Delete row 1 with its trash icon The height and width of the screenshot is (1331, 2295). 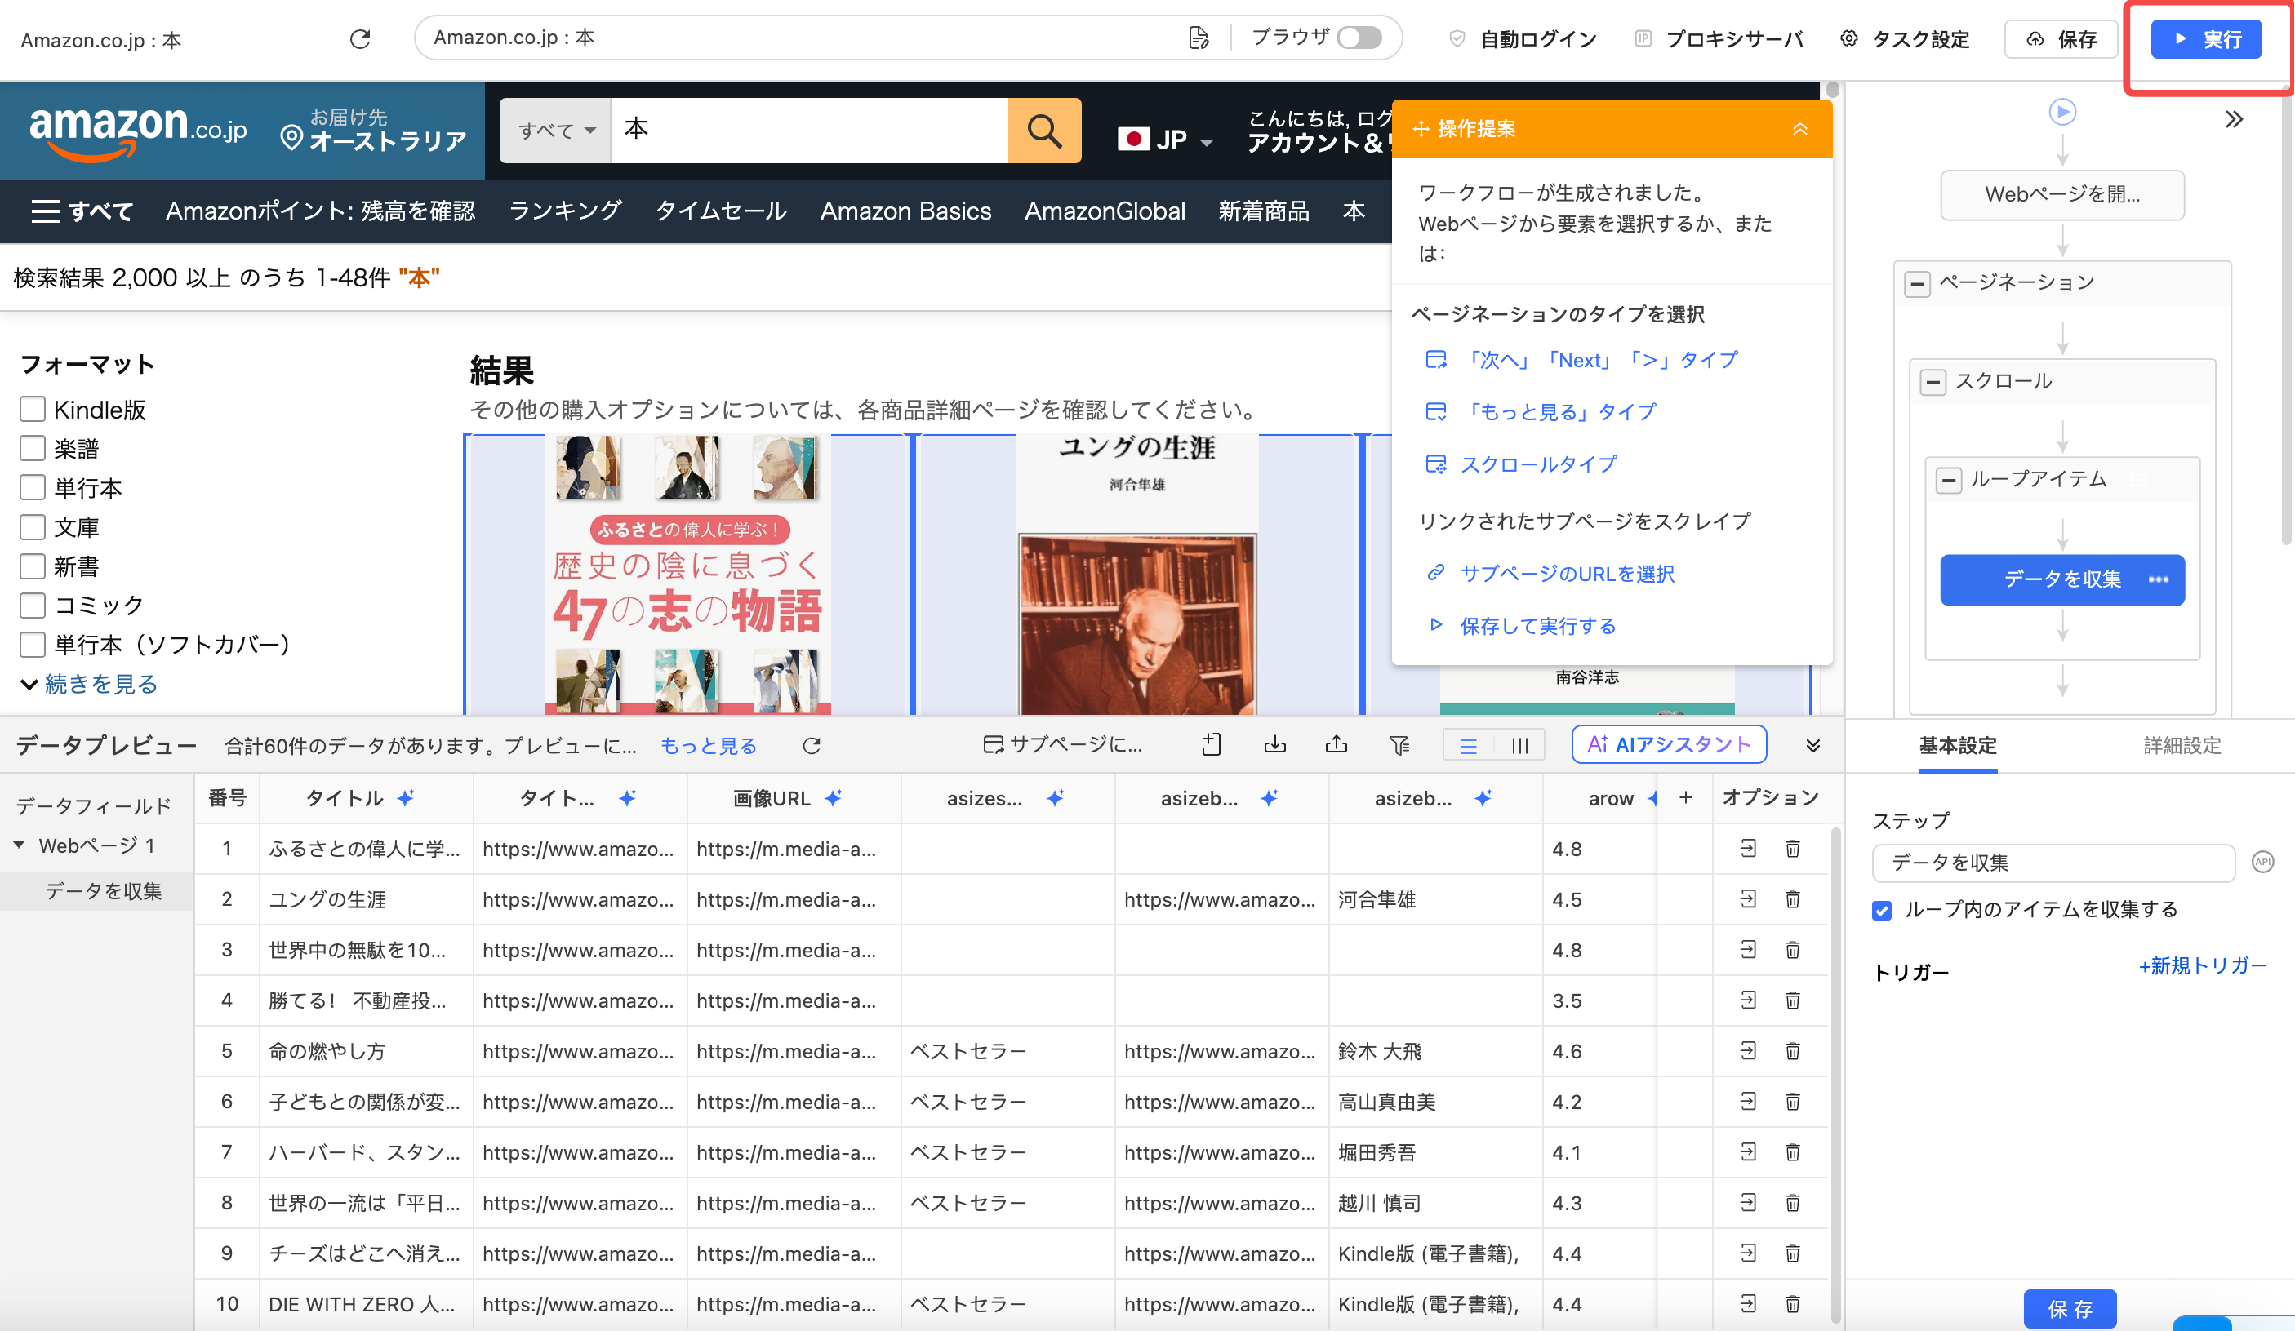1792,849
